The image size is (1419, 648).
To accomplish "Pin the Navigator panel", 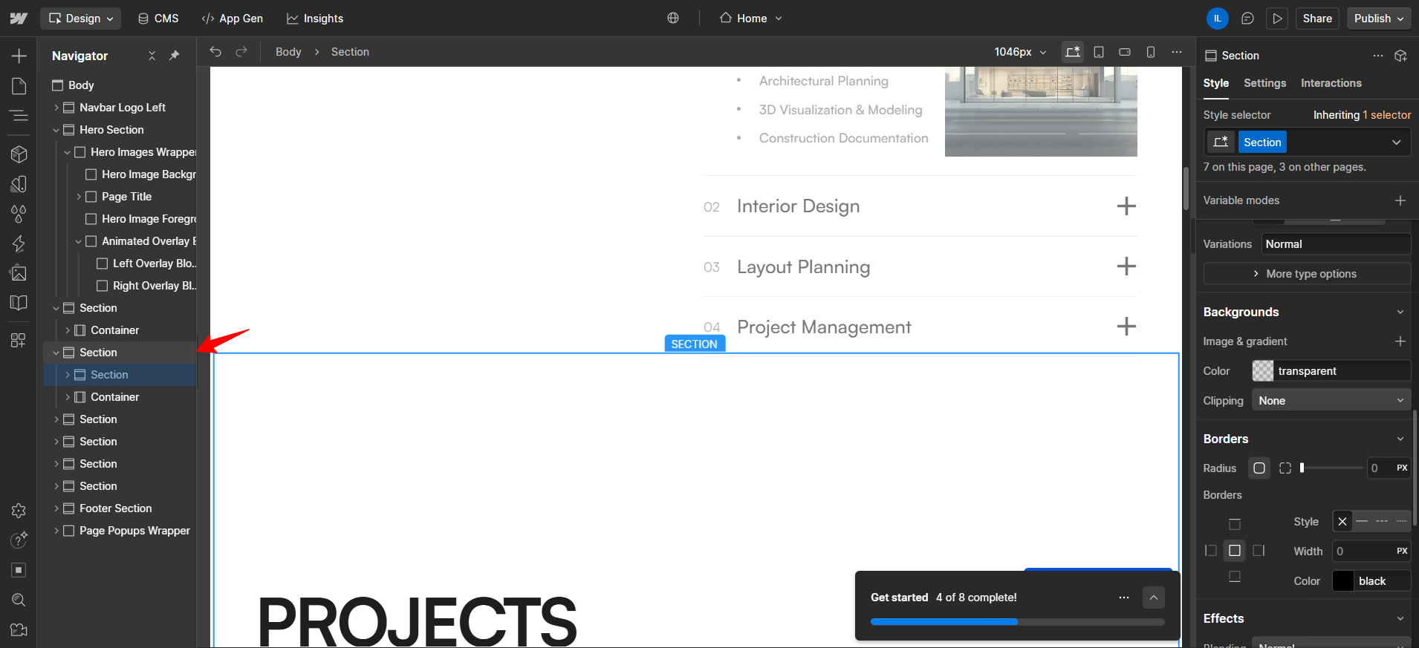I will point(175,56).
